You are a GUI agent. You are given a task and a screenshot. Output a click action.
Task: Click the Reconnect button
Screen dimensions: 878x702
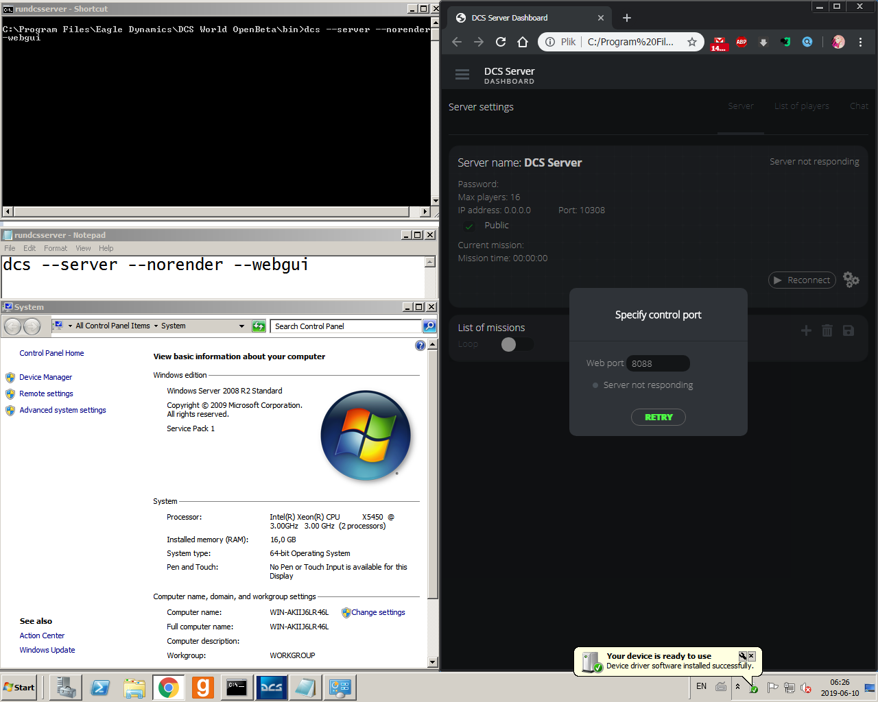[802, 280]
